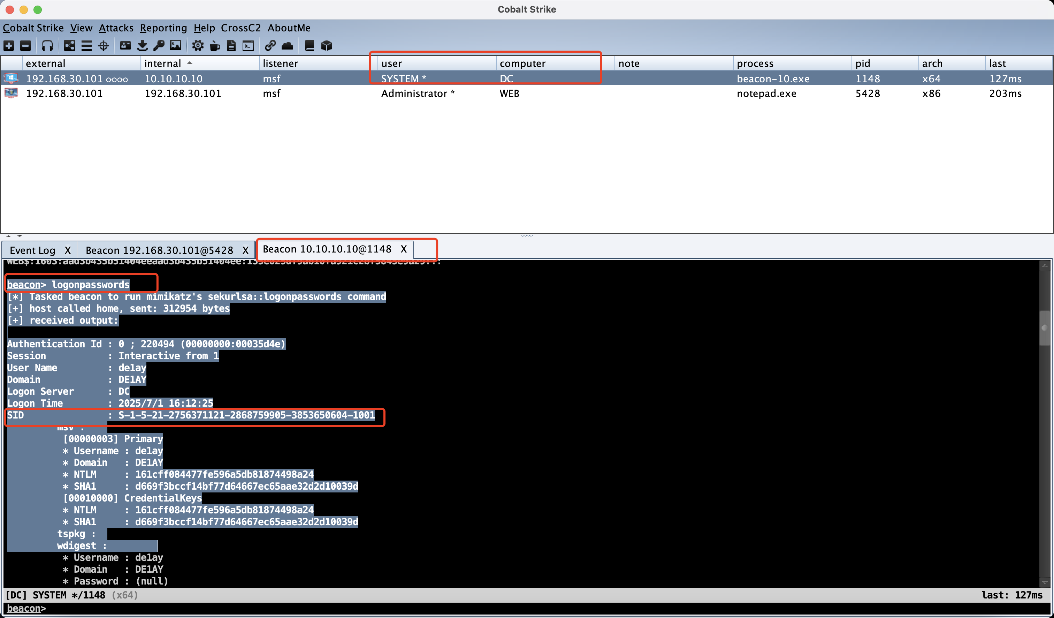Sort sessions by external column header
This screenshot has width=1054, height=618.
(82, 63)
